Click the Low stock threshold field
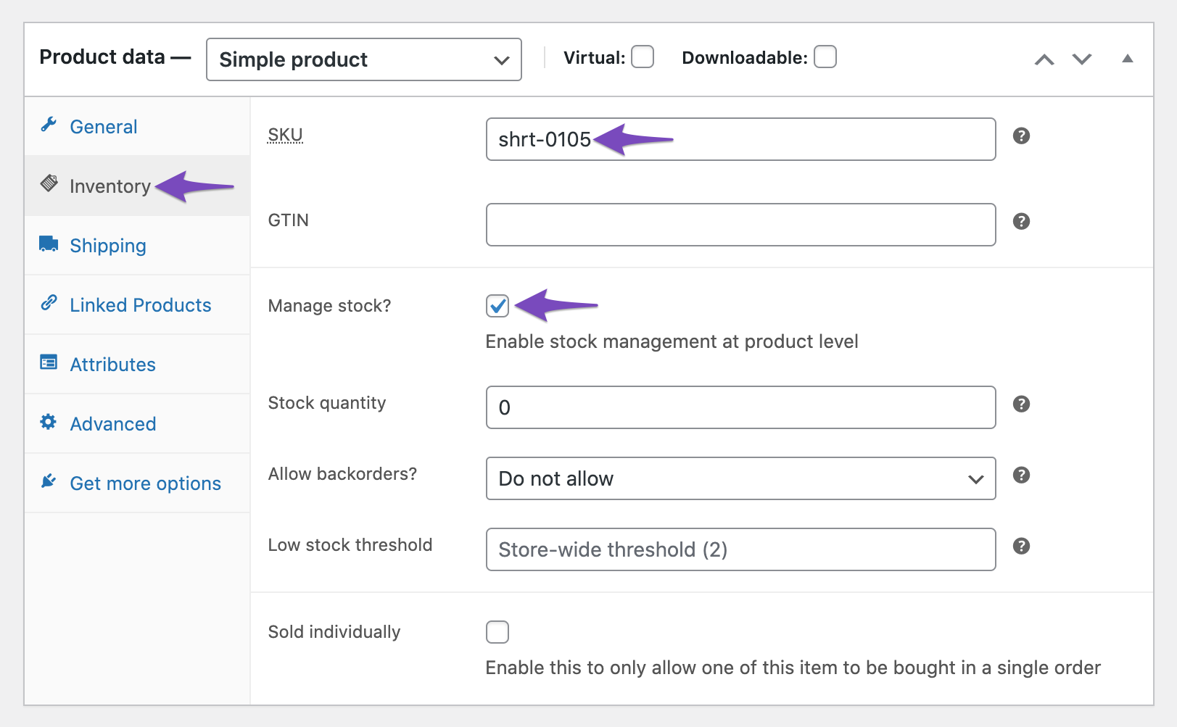This screenshot has width=1177, height=727. coord(740,549)
